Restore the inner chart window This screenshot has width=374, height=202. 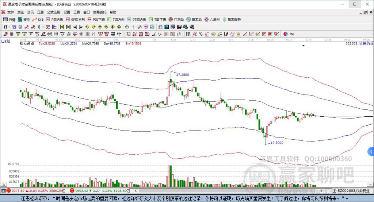(365, 12)
